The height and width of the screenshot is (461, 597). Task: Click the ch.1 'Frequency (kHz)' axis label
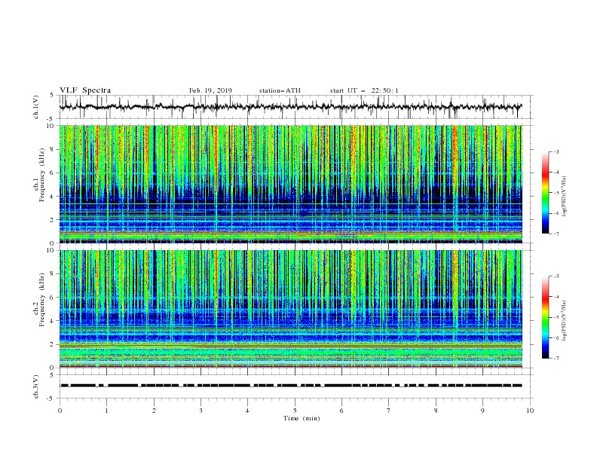click(41, 175)
